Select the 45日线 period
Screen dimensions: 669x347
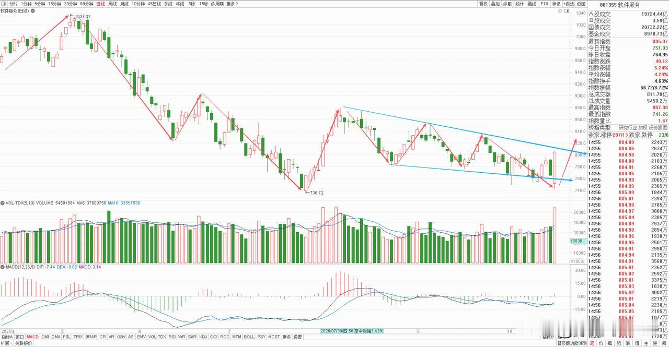point(154,4)
